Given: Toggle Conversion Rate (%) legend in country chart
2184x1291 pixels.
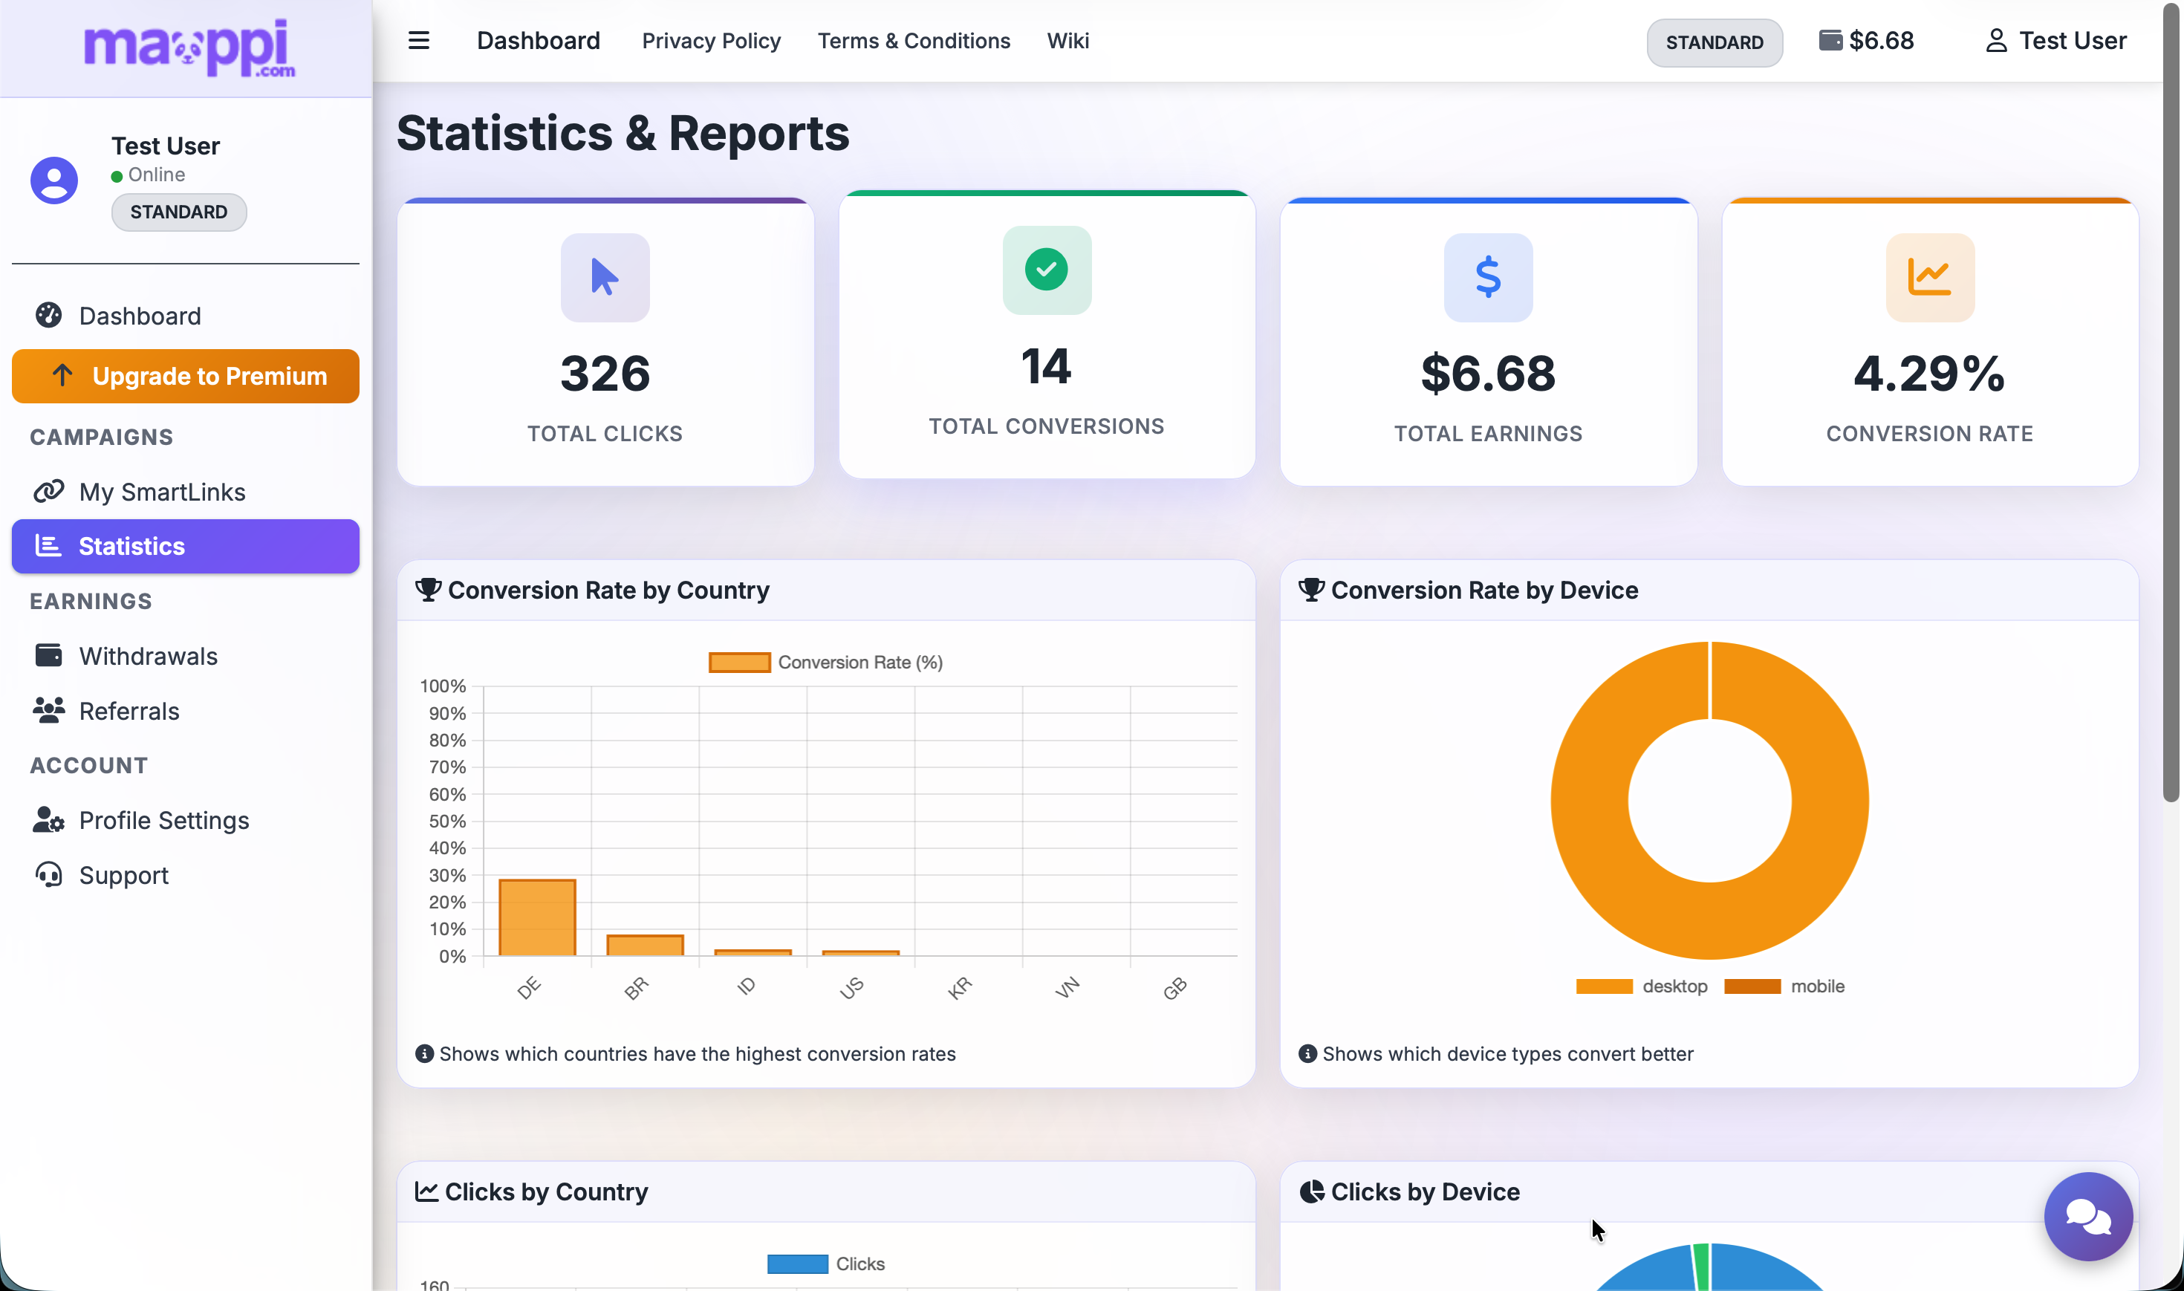Looking at the screenshot, I should pyautogui.click(x=825, y=662).
